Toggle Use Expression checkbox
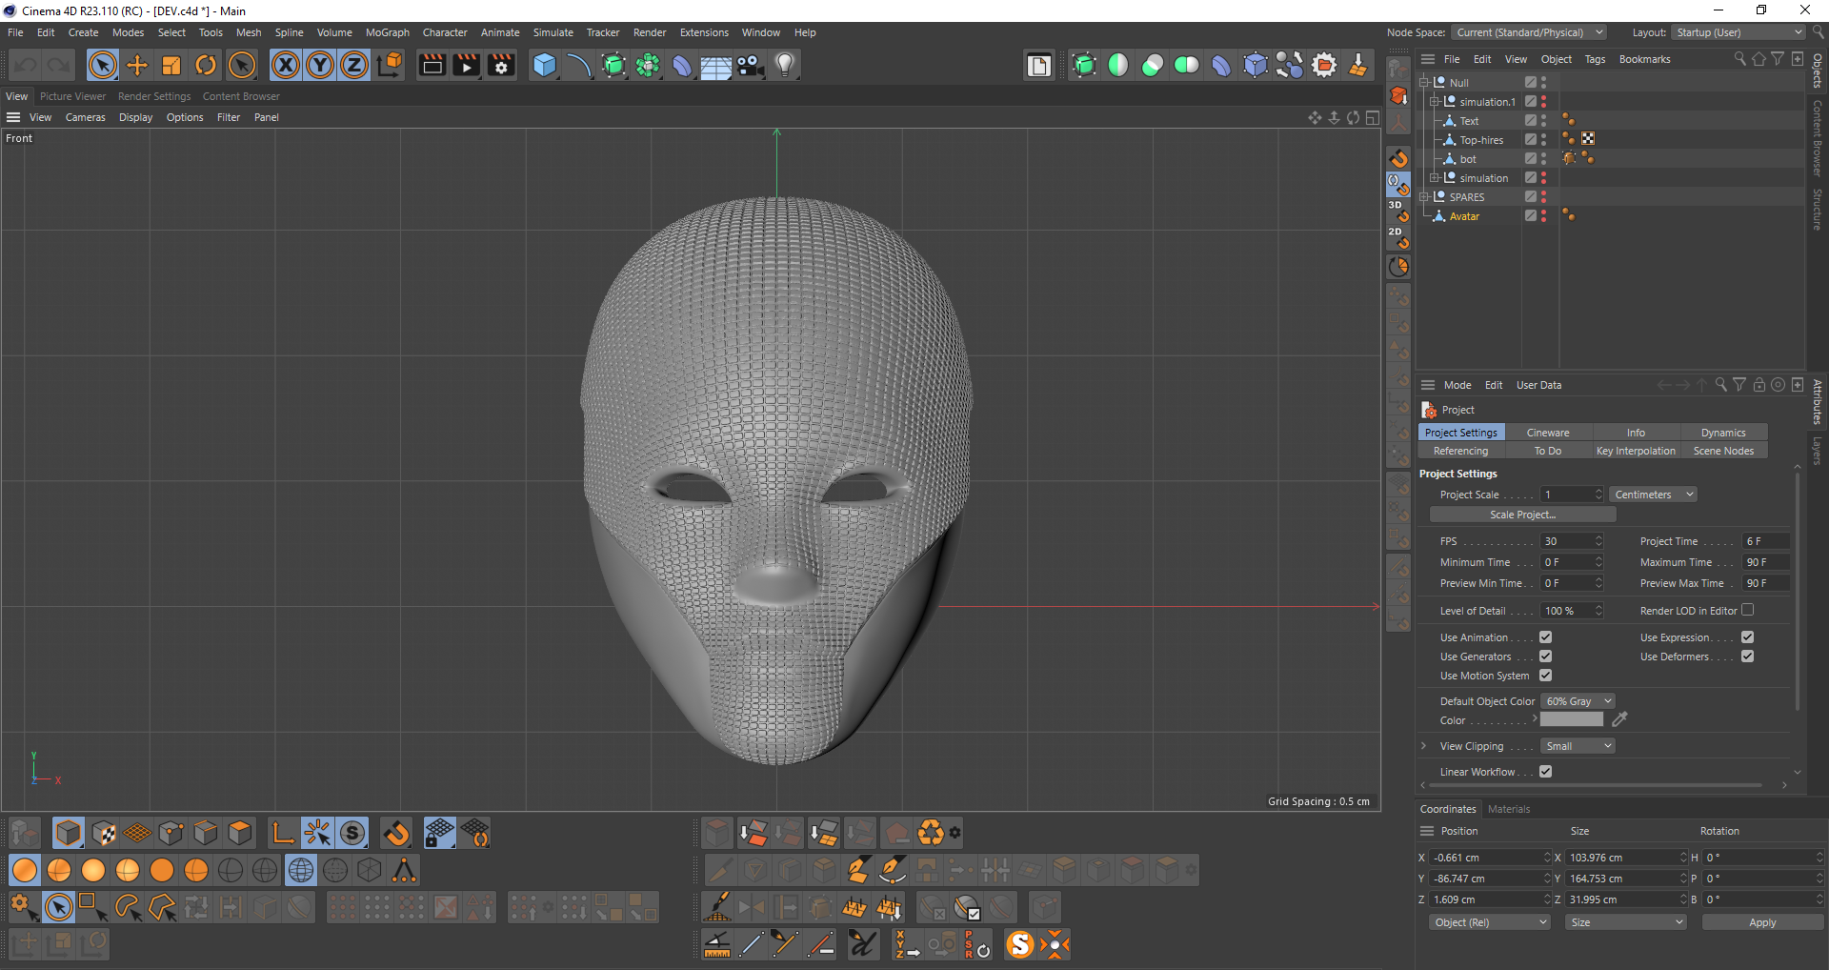1829x970 pixels. pos(1747,637)
